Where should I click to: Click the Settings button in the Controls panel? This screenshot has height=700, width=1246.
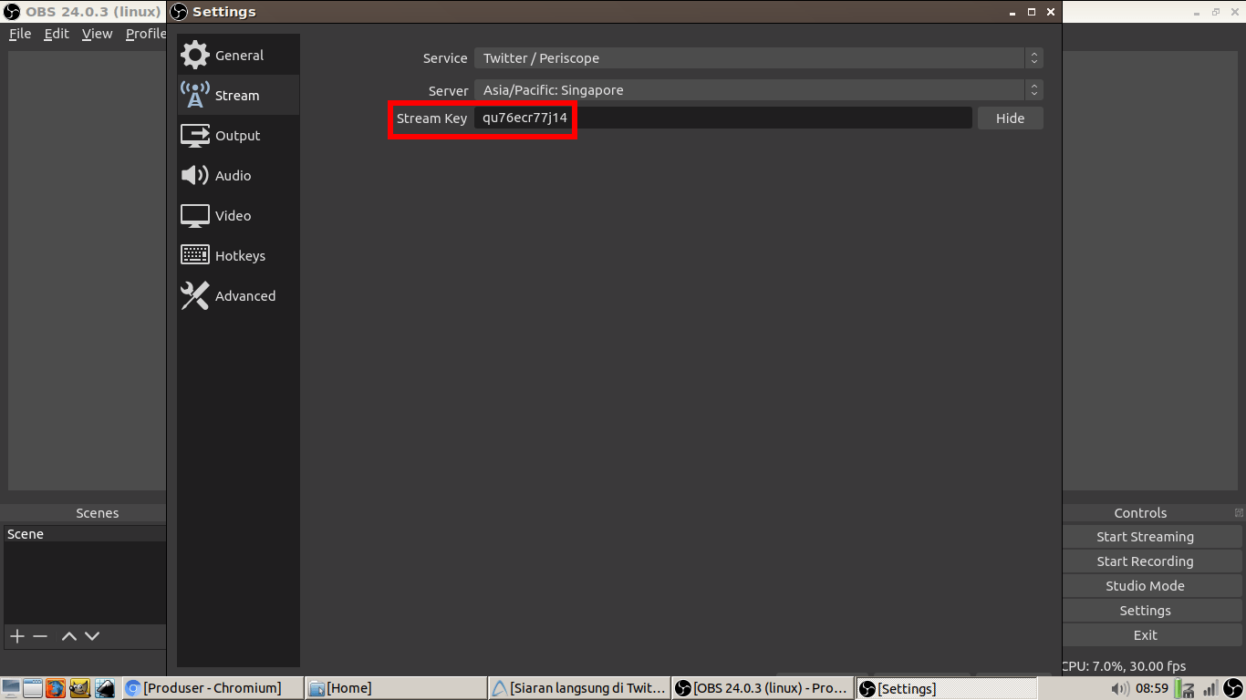point(1145,611)
